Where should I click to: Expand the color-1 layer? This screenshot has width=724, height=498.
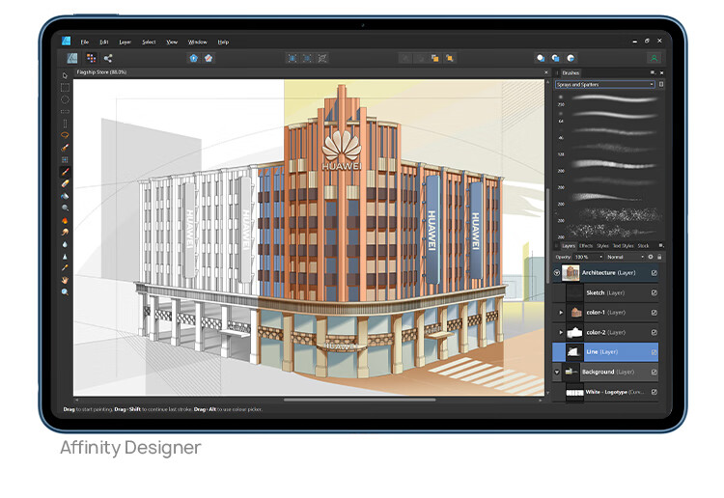[x=561, y=313]
